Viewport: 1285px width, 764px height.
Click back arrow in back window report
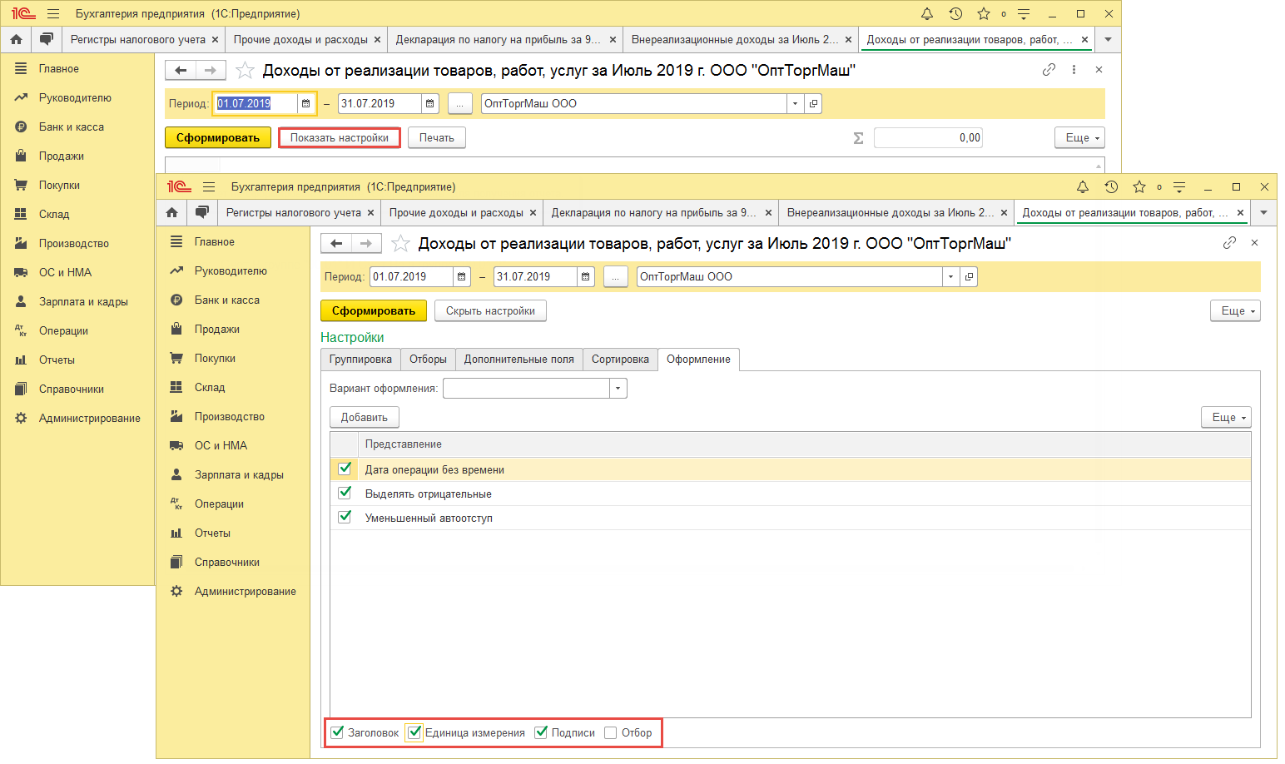pos(181,71)
